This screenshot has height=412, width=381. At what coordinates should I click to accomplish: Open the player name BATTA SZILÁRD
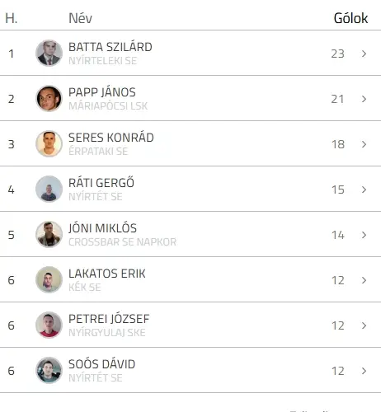point(111,47)
